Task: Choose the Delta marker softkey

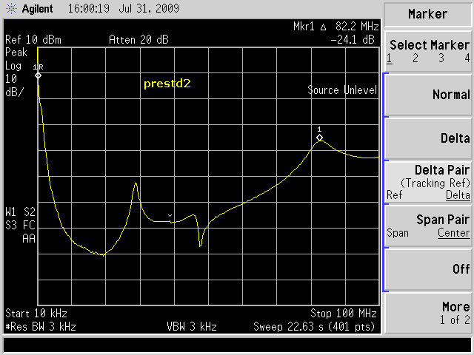Action: pos(428,138)
